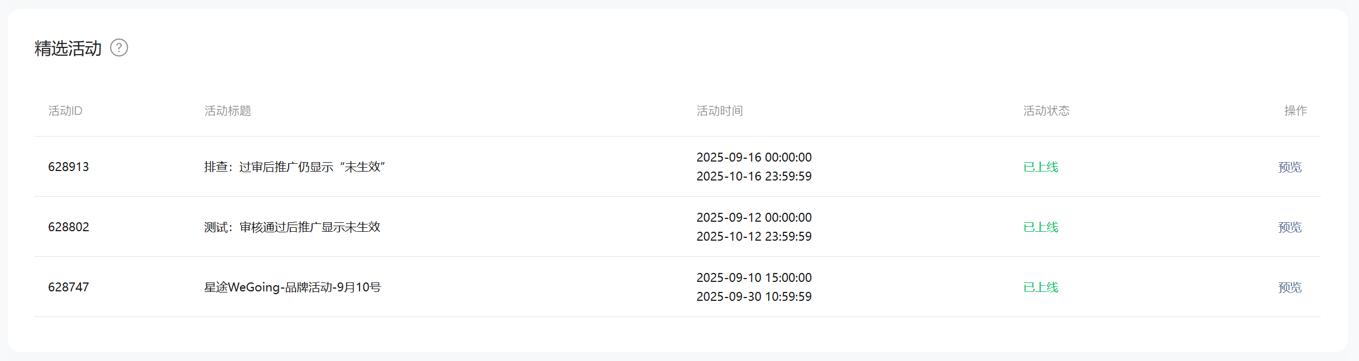Screen dimensions: 1359x361
Task: Click the 活动标题 column header
Action: [x=228, y=111]
